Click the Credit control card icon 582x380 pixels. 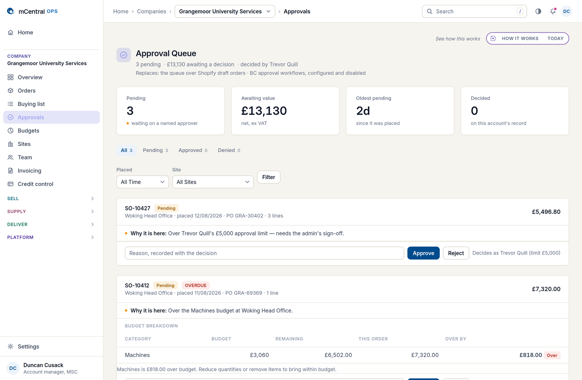(10, 184)
